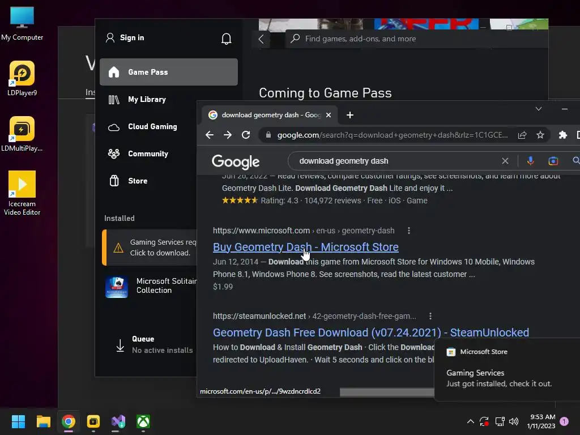Screen dimensions: 580x435
Task: Click the Chrome address bar URL
Action: coord(392,135)
